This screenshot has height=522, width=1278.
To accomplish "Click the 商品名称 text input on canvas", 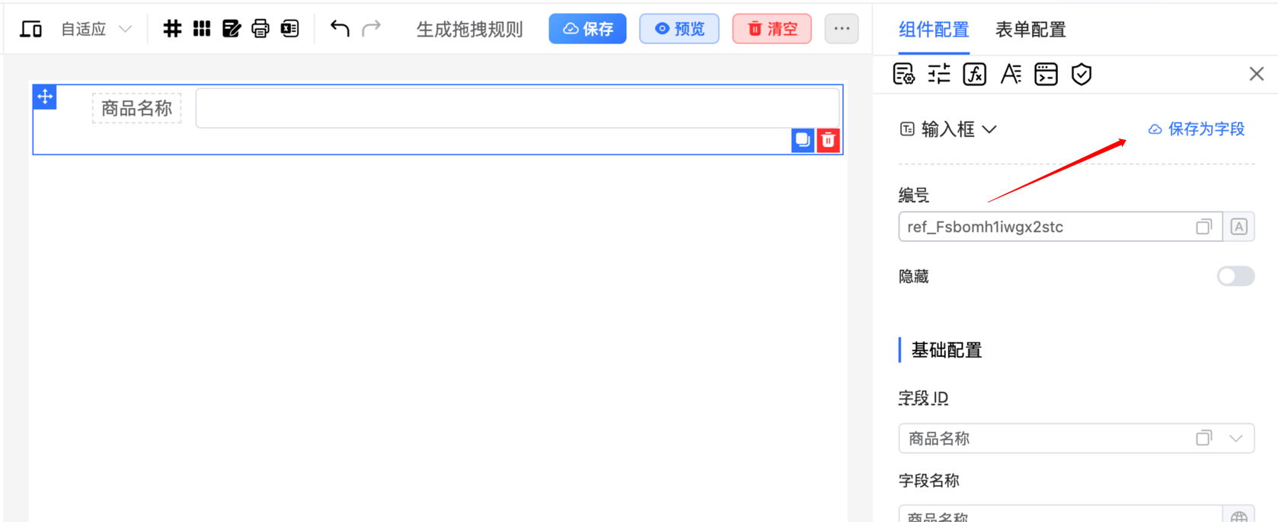I will [x=517, y=108].
